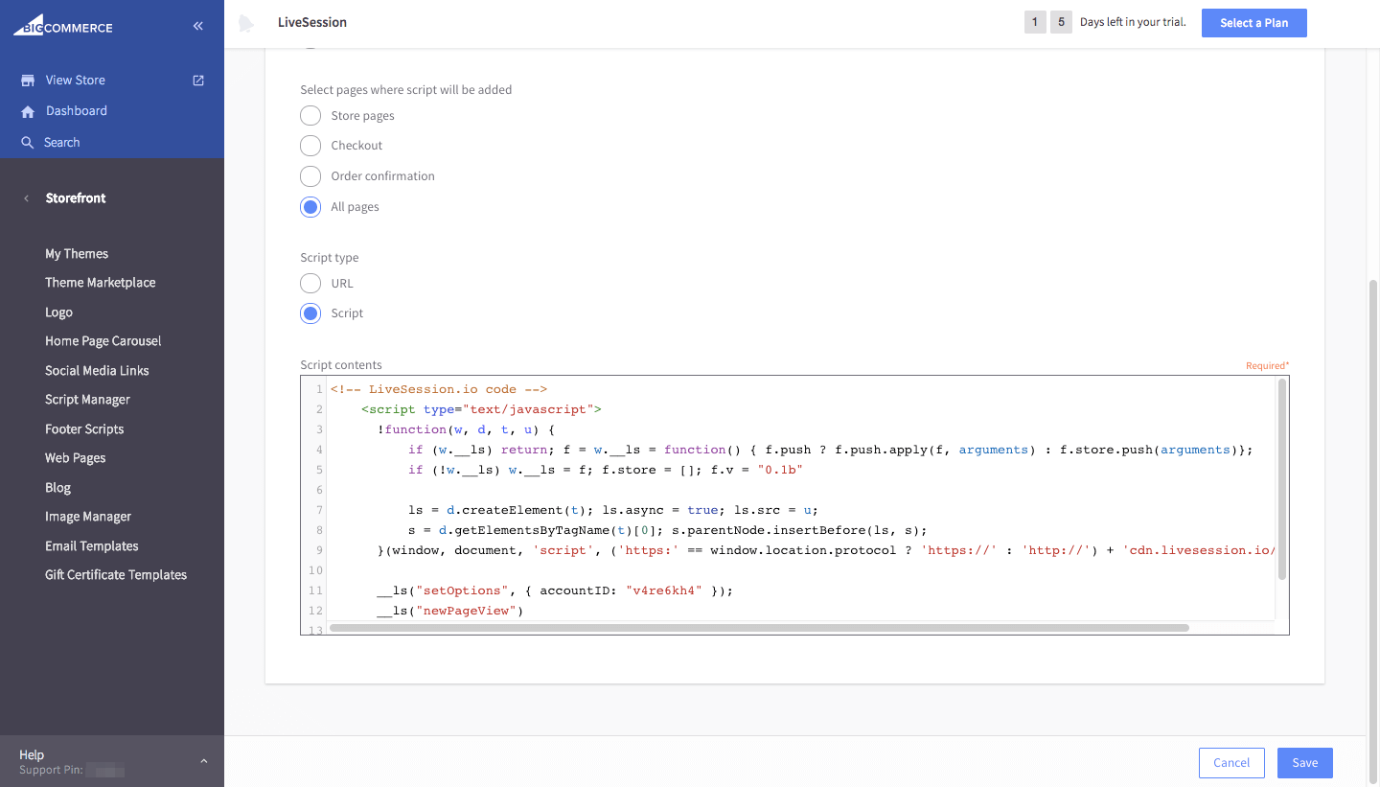Click the "5" trial day counter badge
Viewport: 1380px width, 787px height.
point(1060,21)
